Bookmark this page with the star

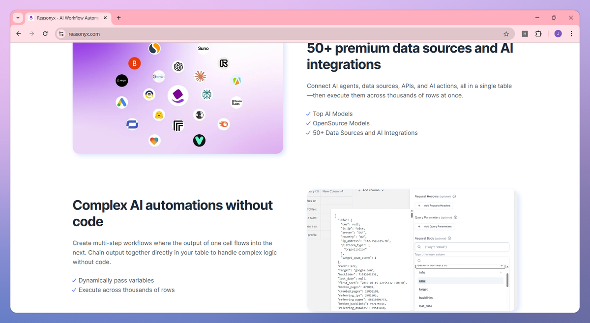(x=506, y=34)
